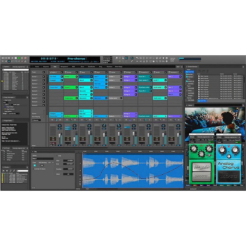The width and height of the screenshot is (246, 246).
Task: Open the Nudge 'Use Edit Grid' dropdown
Action: coord(14,113)
